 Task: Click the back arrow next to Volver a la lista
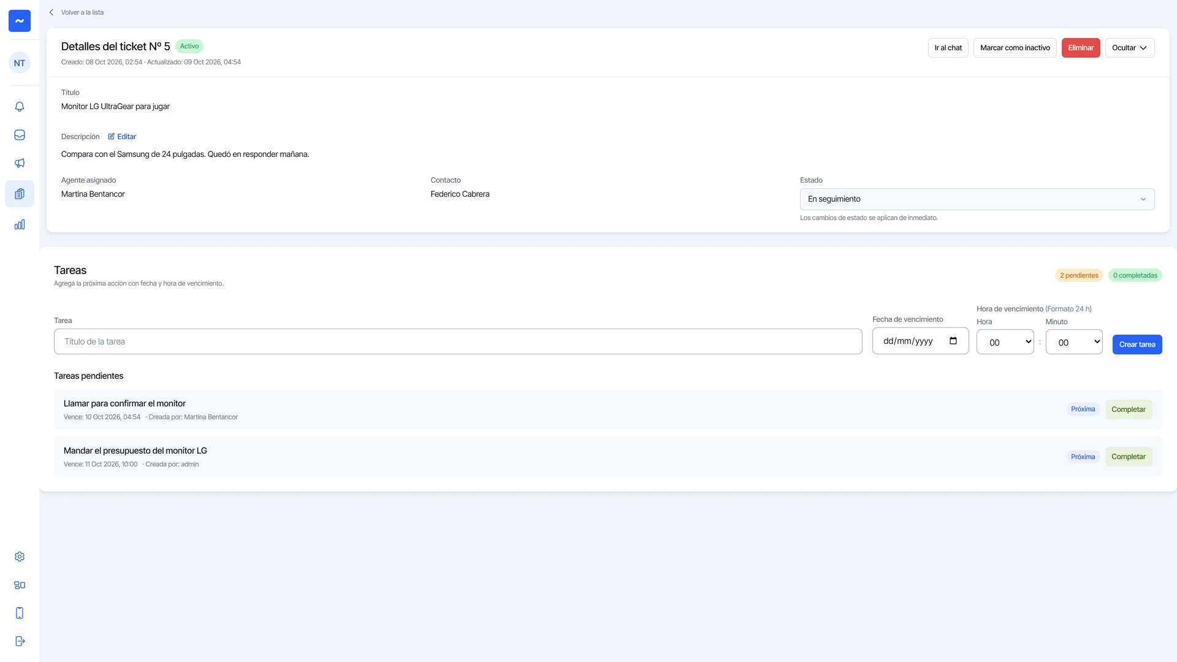point(51,12)
